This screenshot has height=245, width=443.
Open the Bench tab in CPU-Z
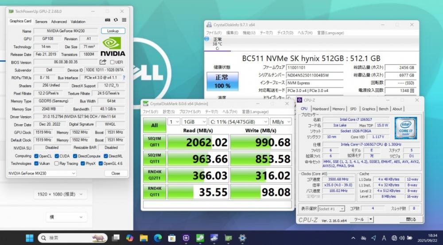point(383,109)
